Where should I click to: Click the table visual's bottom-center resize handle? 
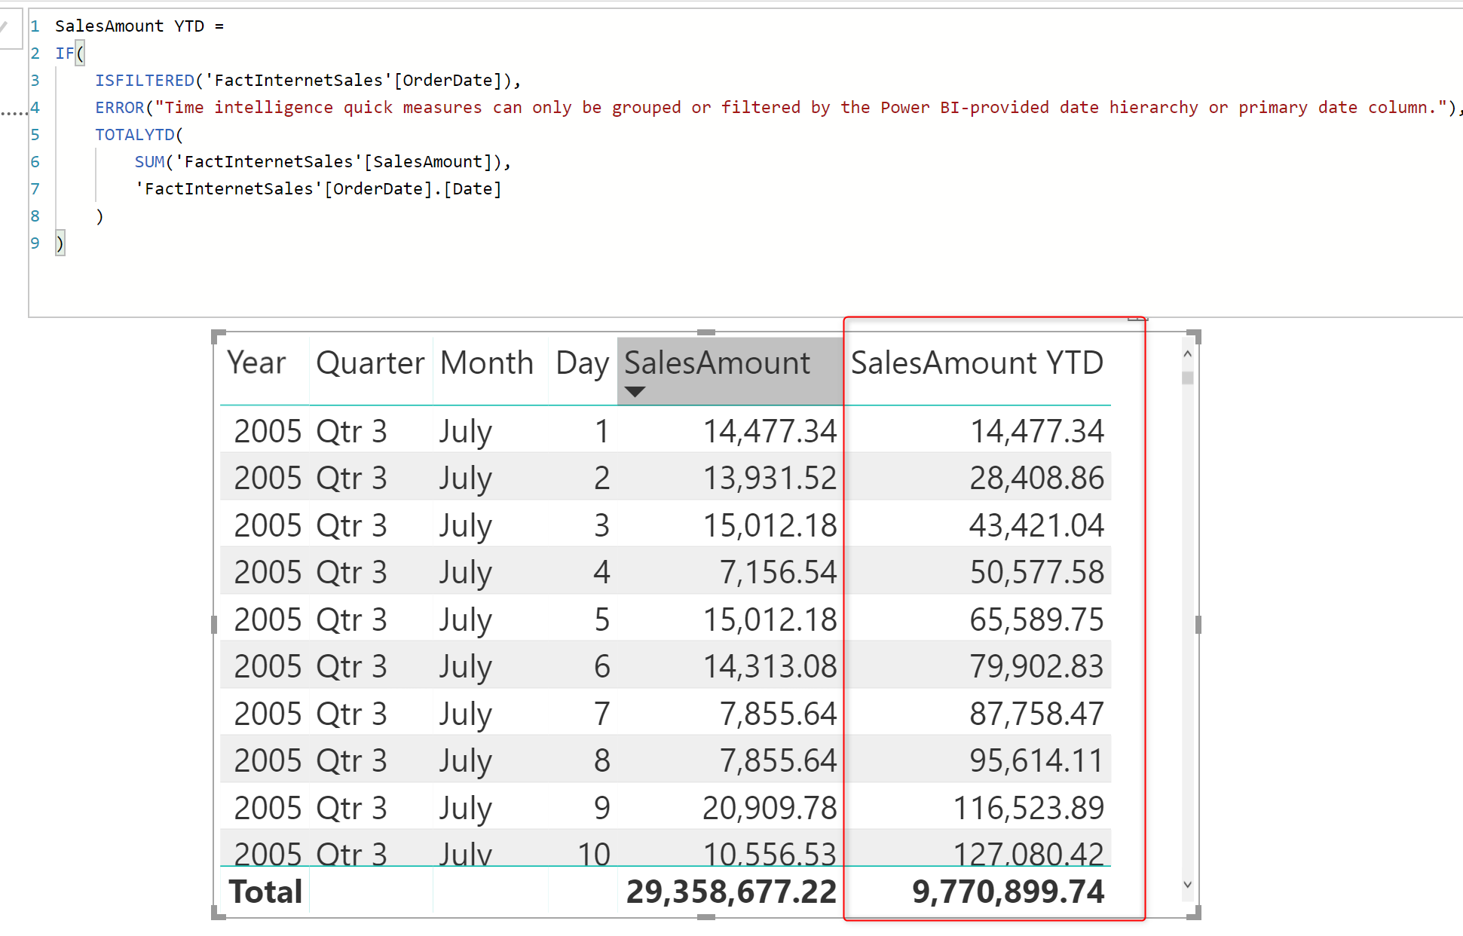706,917
